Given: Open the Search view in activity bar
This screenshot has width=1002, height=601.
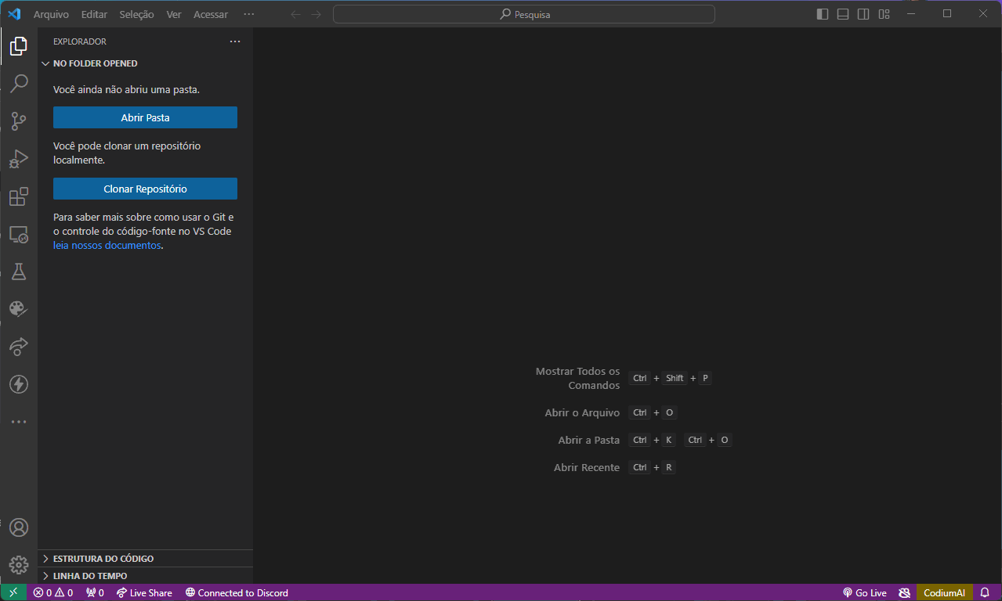Looking at the screenshot, I should pyautogui.click(x=19, y=83).
